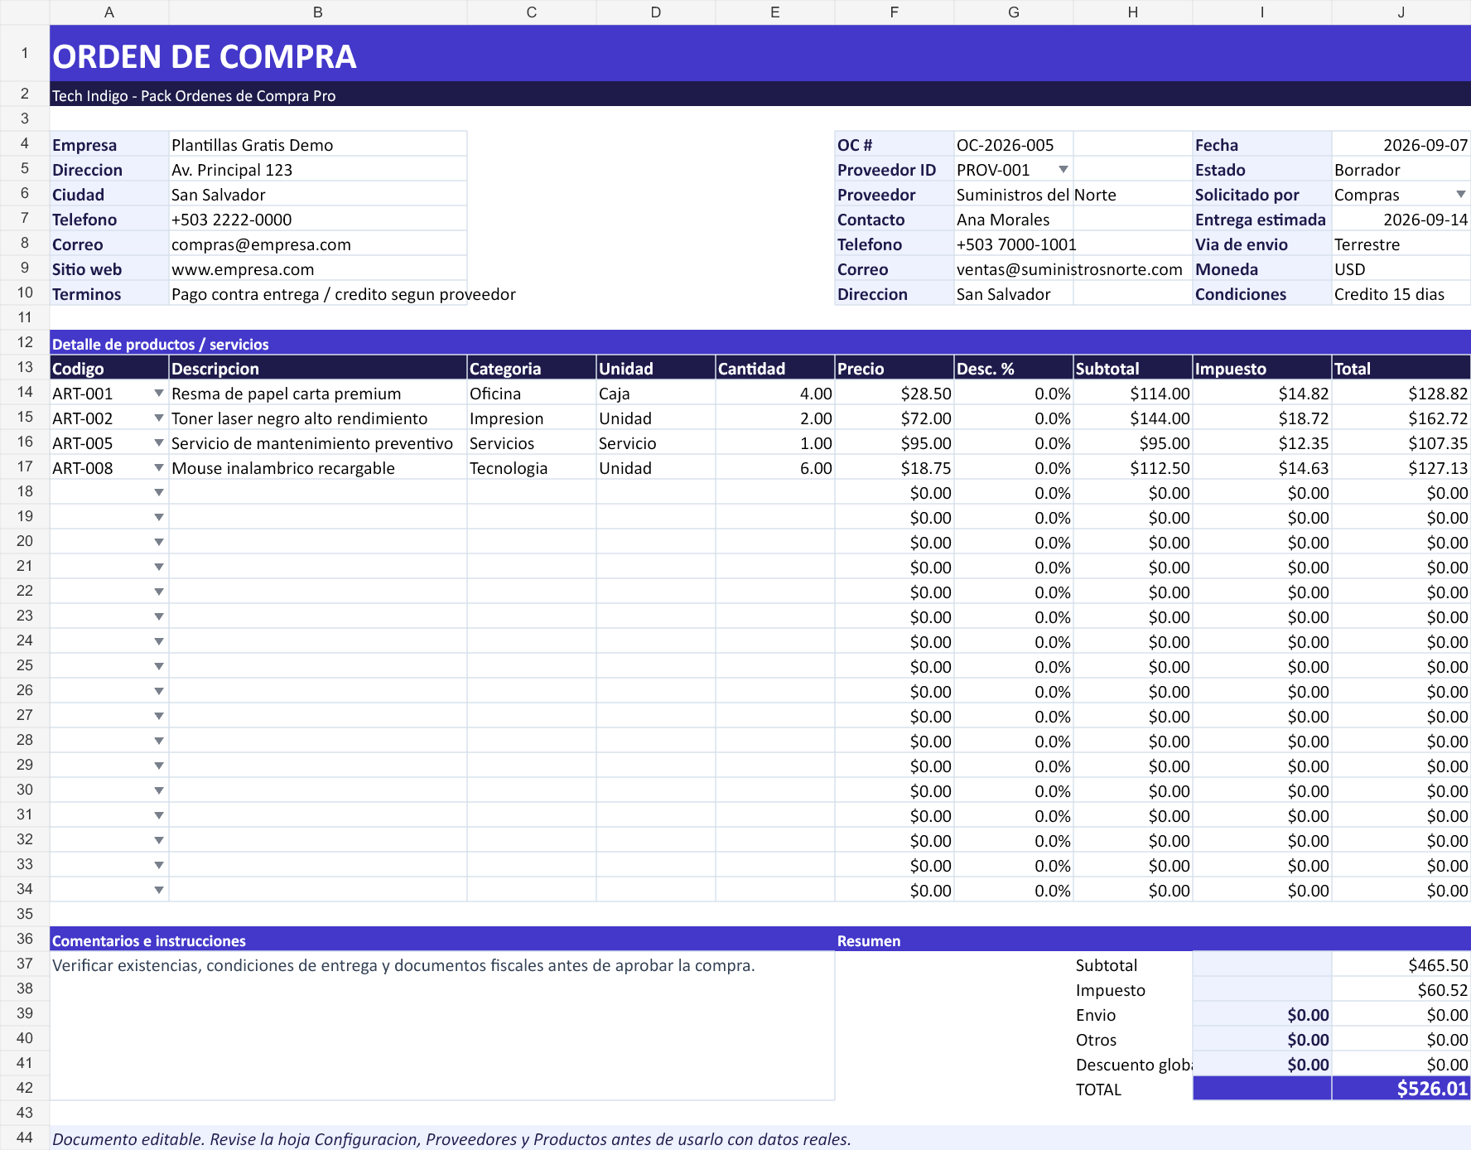This screenshot has width=1471, height=1150.
Task: Edit the Descuento global input $0.00
Action: pyautogui.click(x=1262, y=1064)
